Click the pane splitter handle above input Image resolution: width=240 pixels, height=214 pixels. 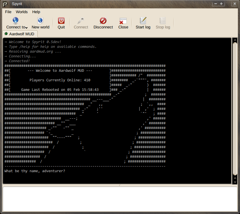120,185
